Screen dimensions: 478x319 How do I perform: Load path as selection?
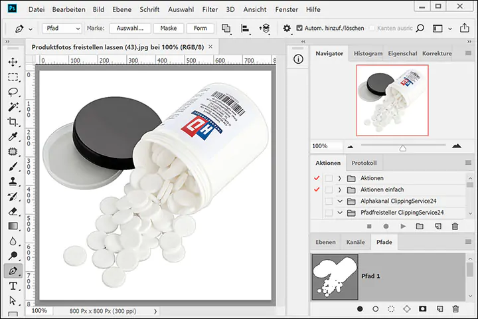391,309
